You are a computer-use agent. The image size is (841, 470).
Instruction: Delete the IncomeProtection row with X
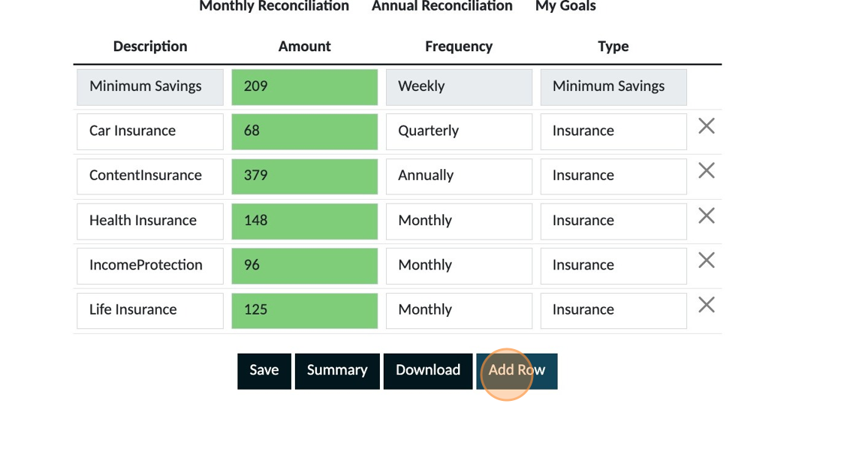point(707,261)
